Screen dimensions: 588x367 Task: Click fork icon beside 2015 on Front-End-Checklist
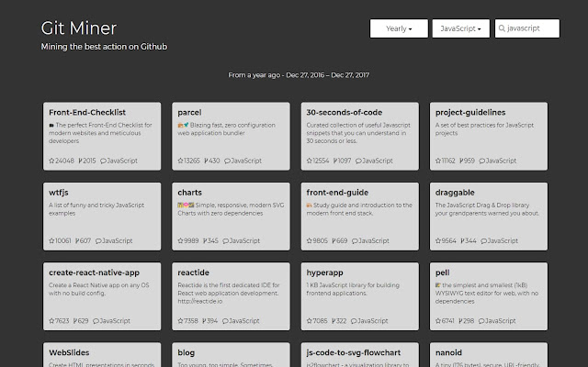click(x=80, y=161)
